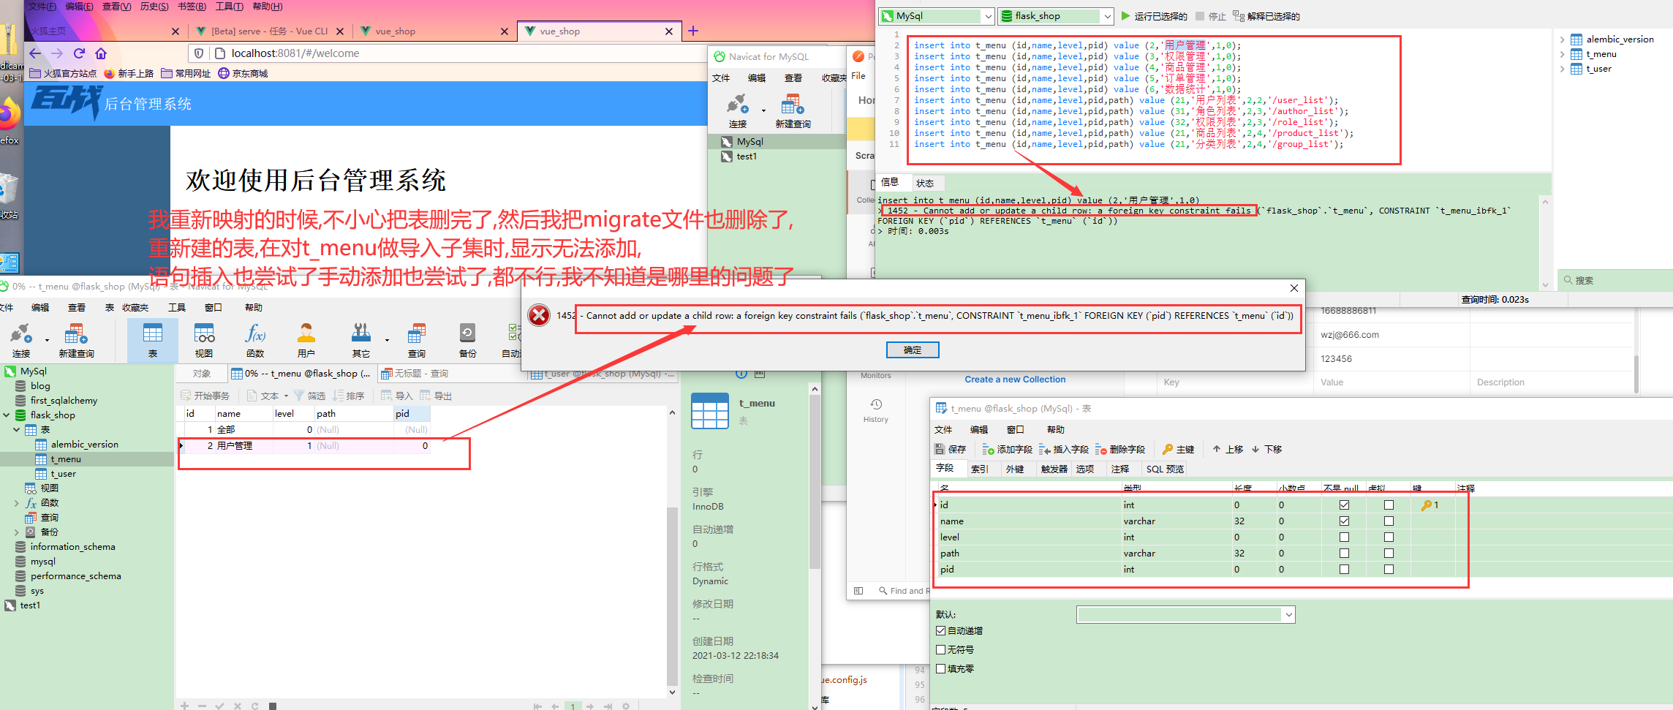The height and width of the screenshot is (710, 1673).
Task: Expand alembic_version in right object list
Action: click(1562, 39)
